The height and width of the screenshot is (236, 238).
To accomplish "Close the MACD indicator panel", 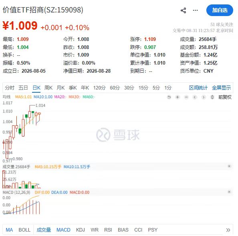I will [x=229, y=192].
